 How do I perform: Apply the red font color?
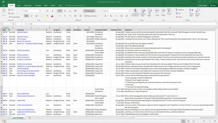point(52,16)
